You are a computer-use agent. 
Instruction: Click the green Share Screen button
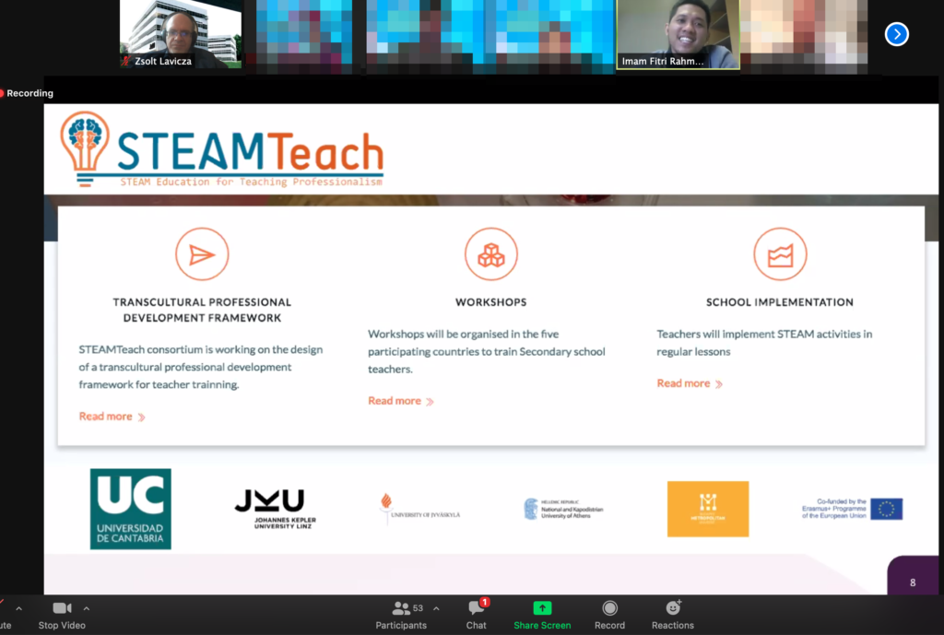click(x=542, y=609)
